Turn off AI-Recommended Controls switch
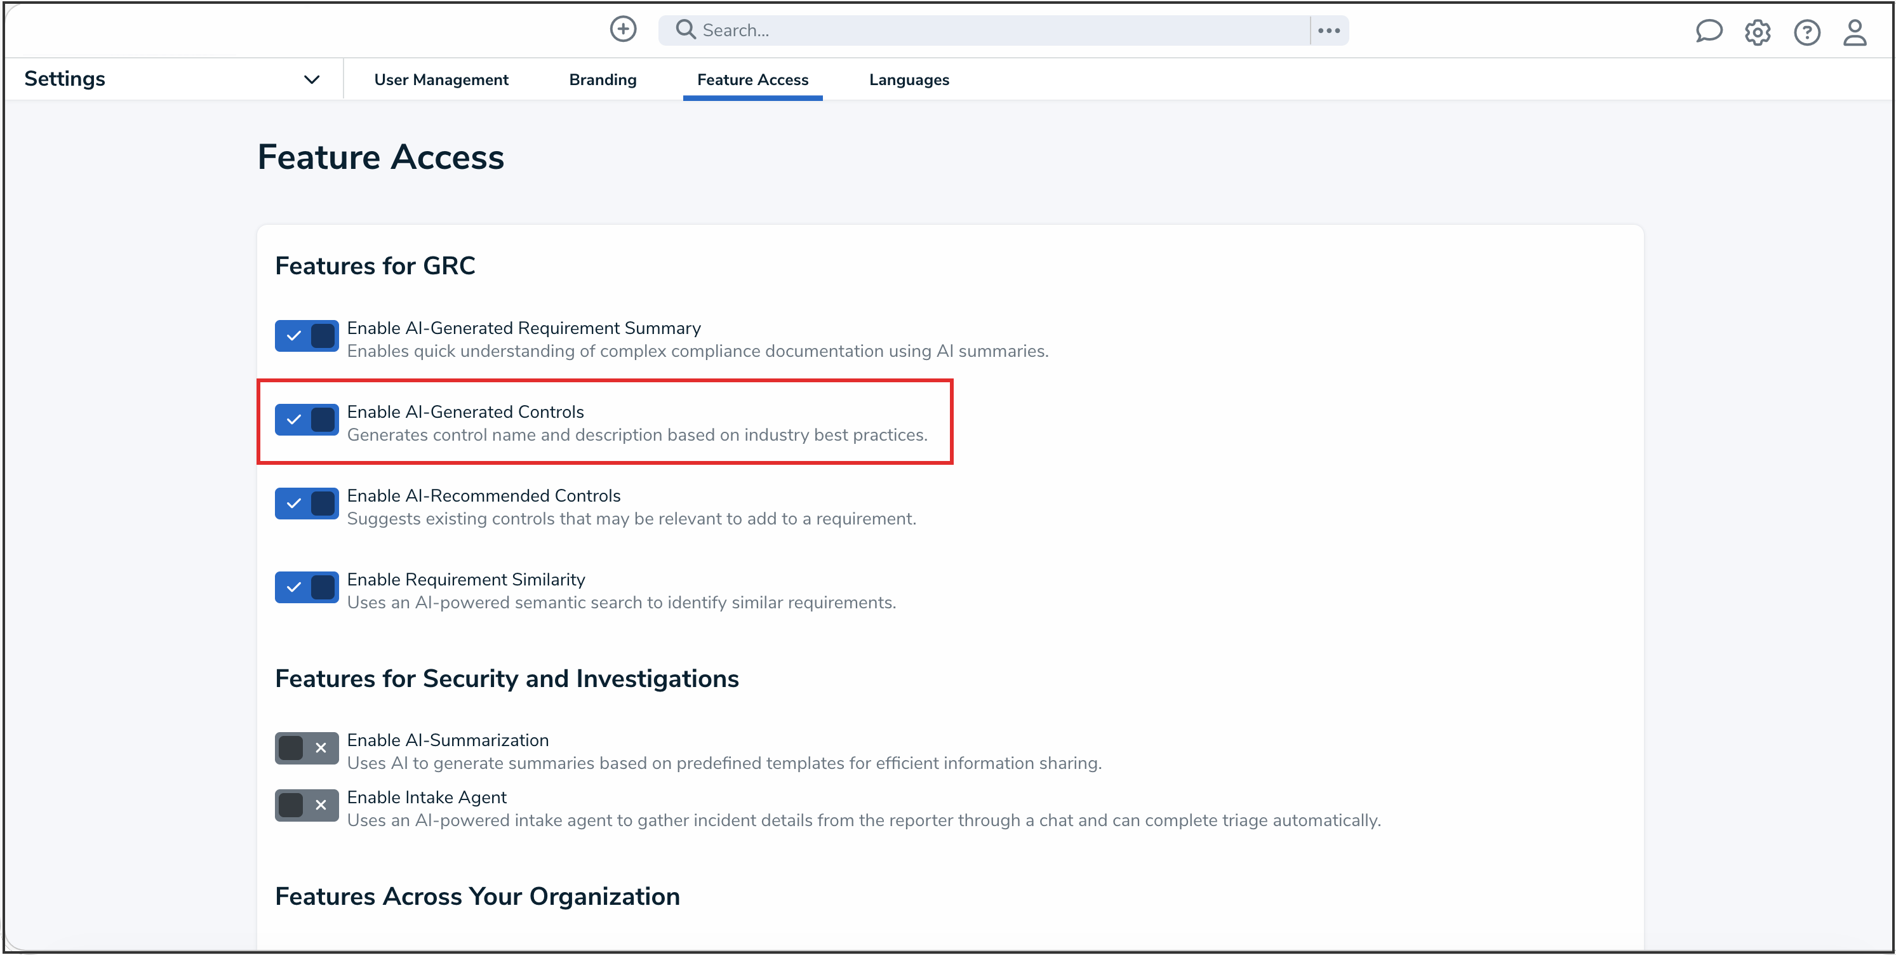The image size is (1896, 955). coord(306,504)
